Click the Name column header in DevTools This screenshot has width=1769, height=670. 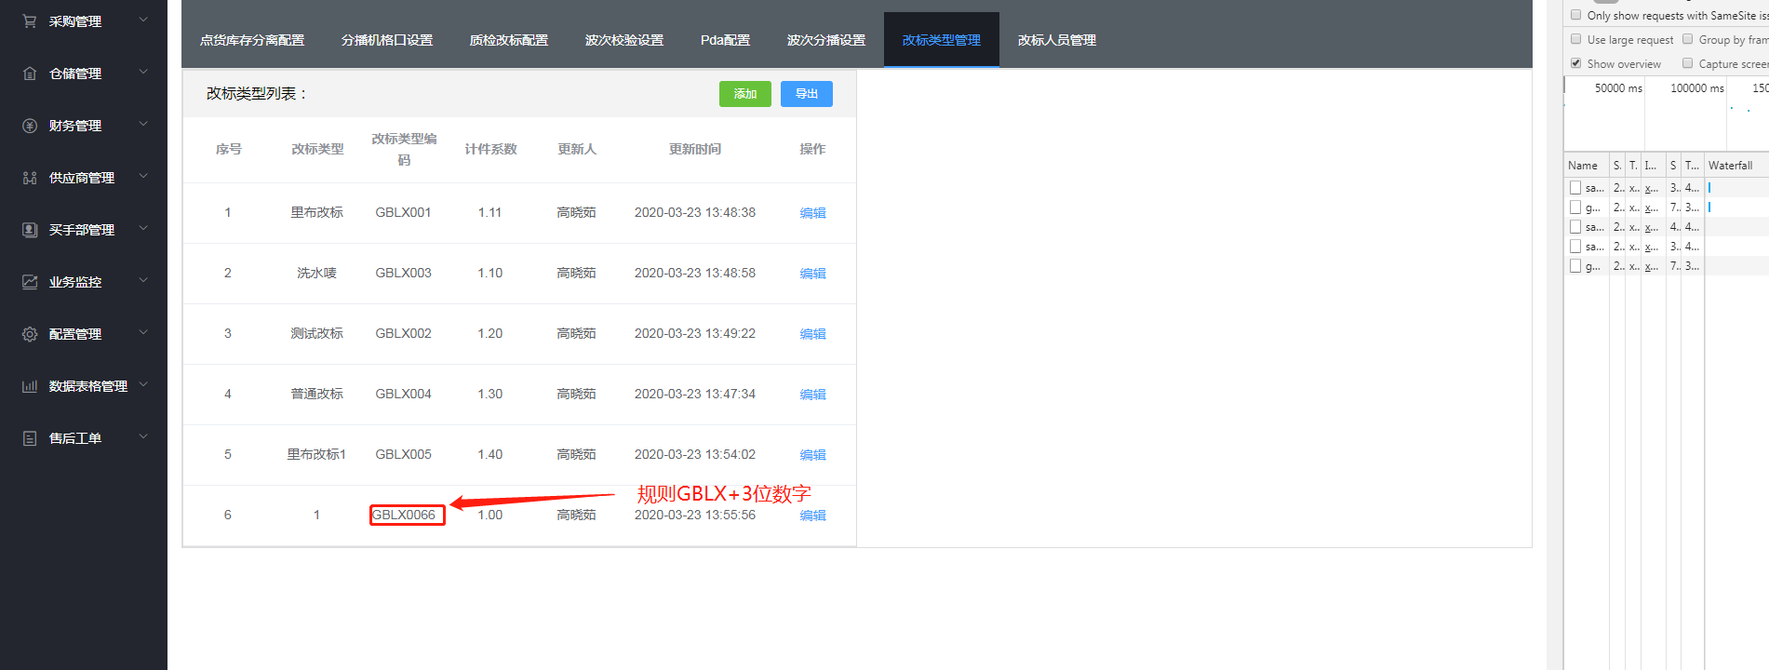point(1587,166)
